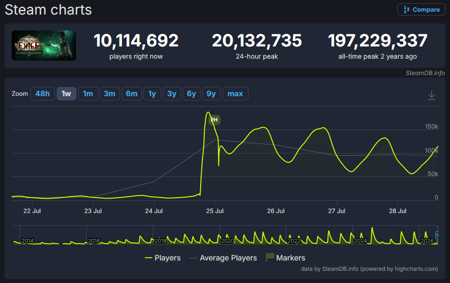Click the 25 Jul axis label
This screenshot has height=283, width=450.
(215, 211)
